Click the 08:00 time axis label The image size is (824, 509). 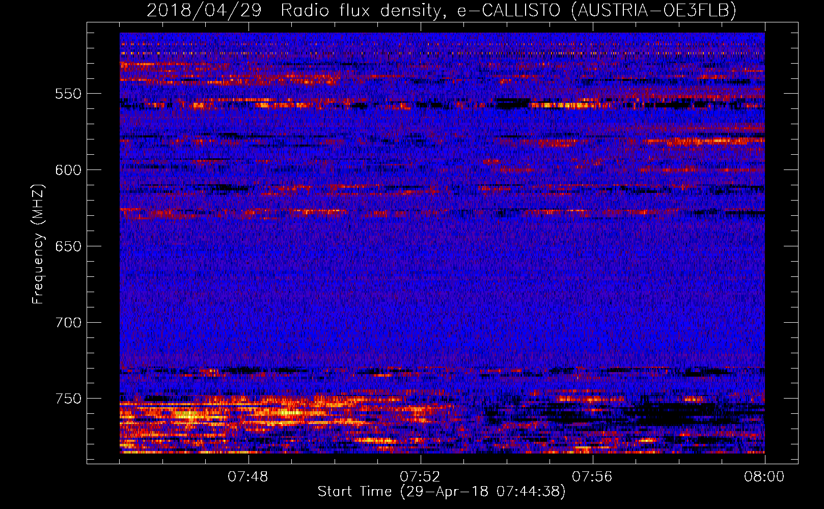coord(764,477)
